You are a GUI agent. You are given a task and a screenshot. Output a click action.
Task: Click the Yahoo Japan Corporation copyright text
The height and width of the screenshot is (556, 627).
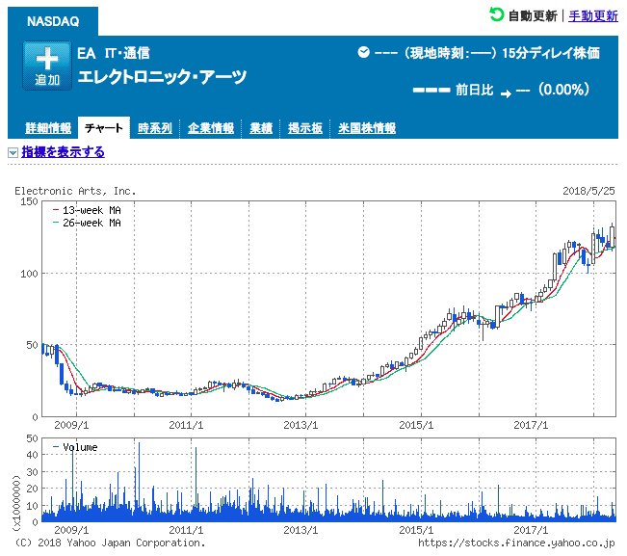pos(110,543)
